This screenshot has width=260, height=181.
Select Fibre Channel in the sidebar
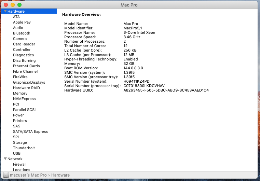25,71
